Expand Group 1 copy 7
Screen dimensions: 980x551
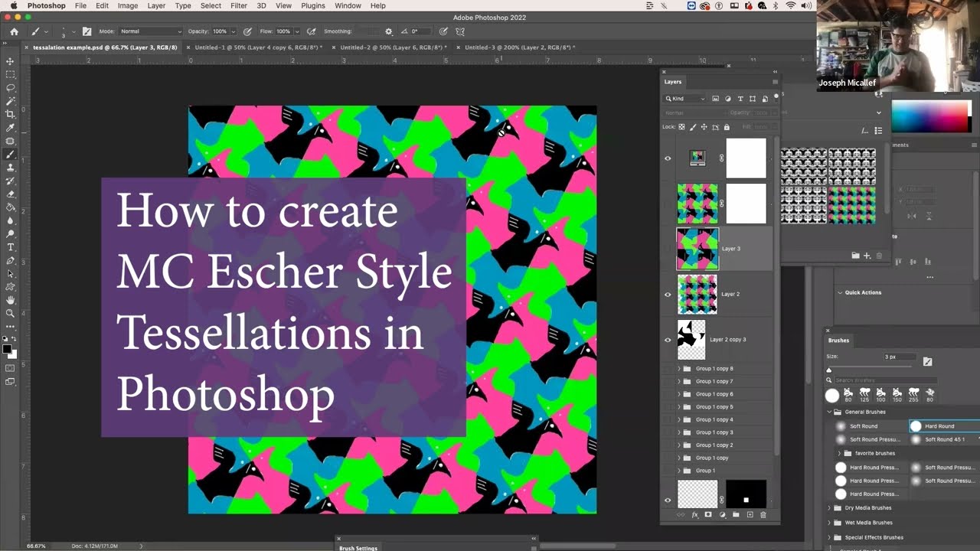tap(678, 381)
